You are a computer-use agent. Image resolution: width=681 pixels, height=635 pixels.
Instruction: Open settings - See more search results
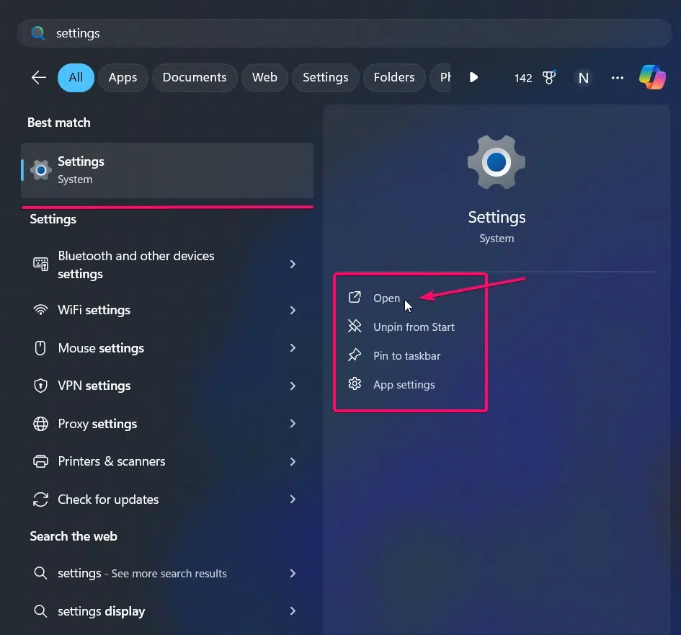167,573
